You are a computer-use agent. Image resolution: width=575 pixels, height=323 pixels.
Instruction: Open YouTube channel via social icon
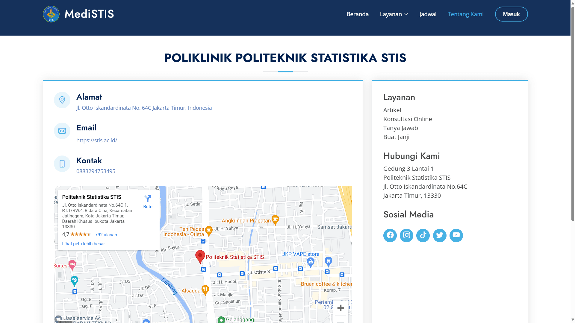pos(456,235)
